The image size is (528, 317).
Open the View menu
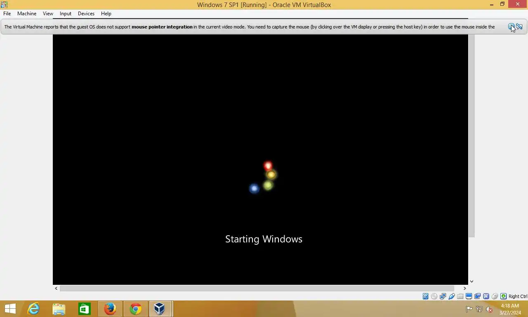48,14
